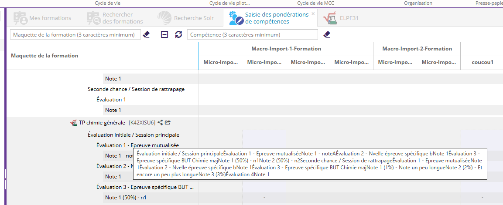This screenshot has width=503, height=205.
Task: Clear the Compétence filter with the eraser icon
Action: 327,34
